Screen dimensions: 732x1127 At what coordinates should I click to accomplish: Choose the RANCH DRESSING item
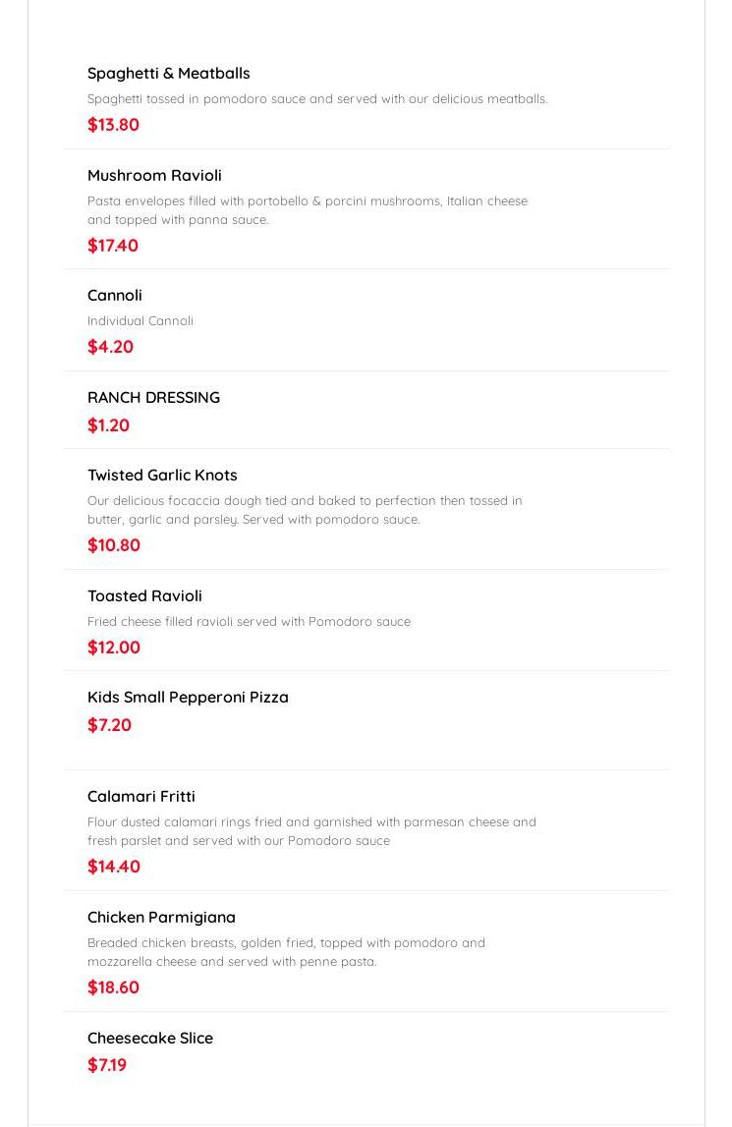point(153,398)
